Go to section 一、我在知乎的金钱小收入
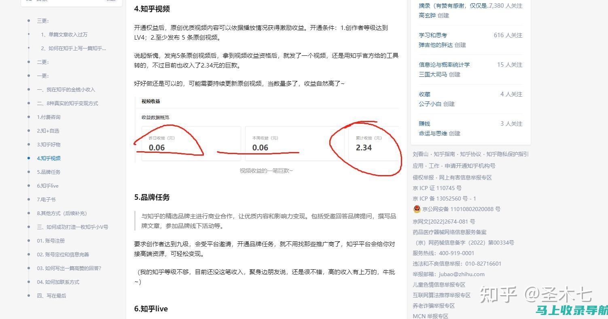The image size is (608, 319). pos(66,89)
